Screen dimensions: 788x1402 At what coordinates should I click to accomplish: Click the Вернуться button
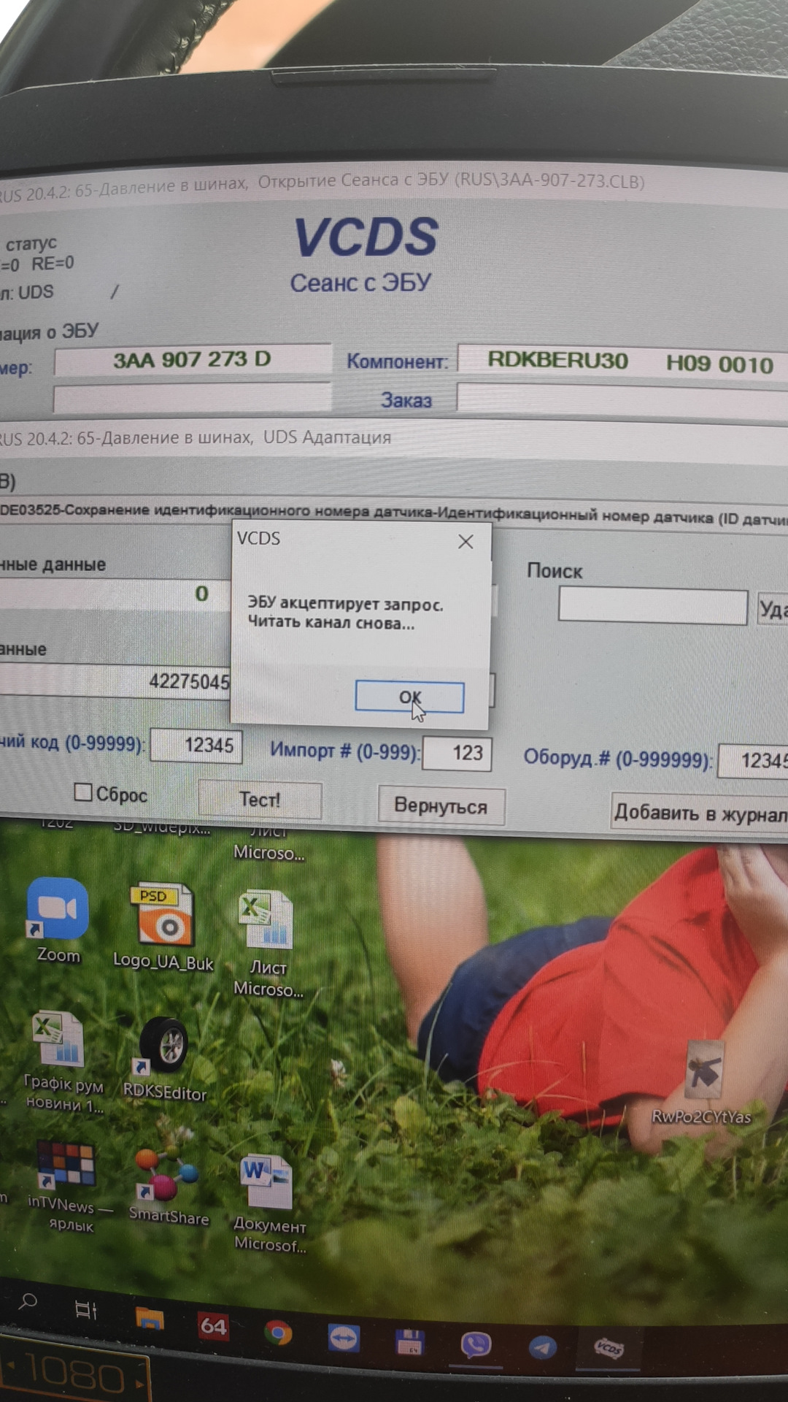441,806
